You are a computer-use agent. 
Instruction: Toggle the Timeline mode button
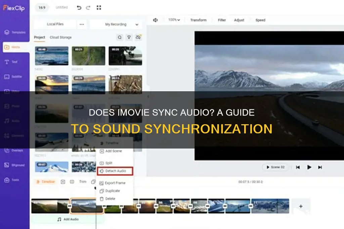pyautogui.click(x=45, y=182)
